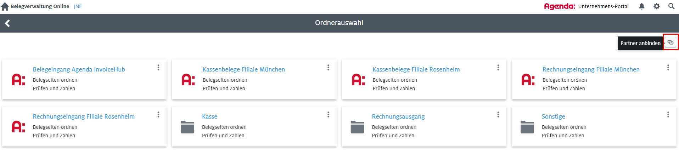Open the Belegeingang Agenda InvoiceHub folder

click(x=79, y=69)
